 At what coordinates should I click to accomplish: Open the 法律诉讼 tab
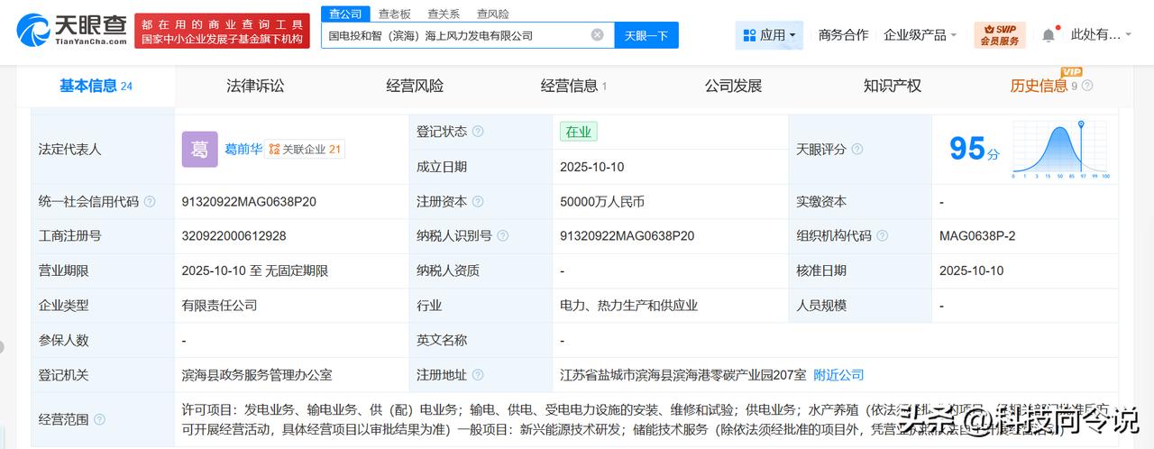click(x=255, y=86)
